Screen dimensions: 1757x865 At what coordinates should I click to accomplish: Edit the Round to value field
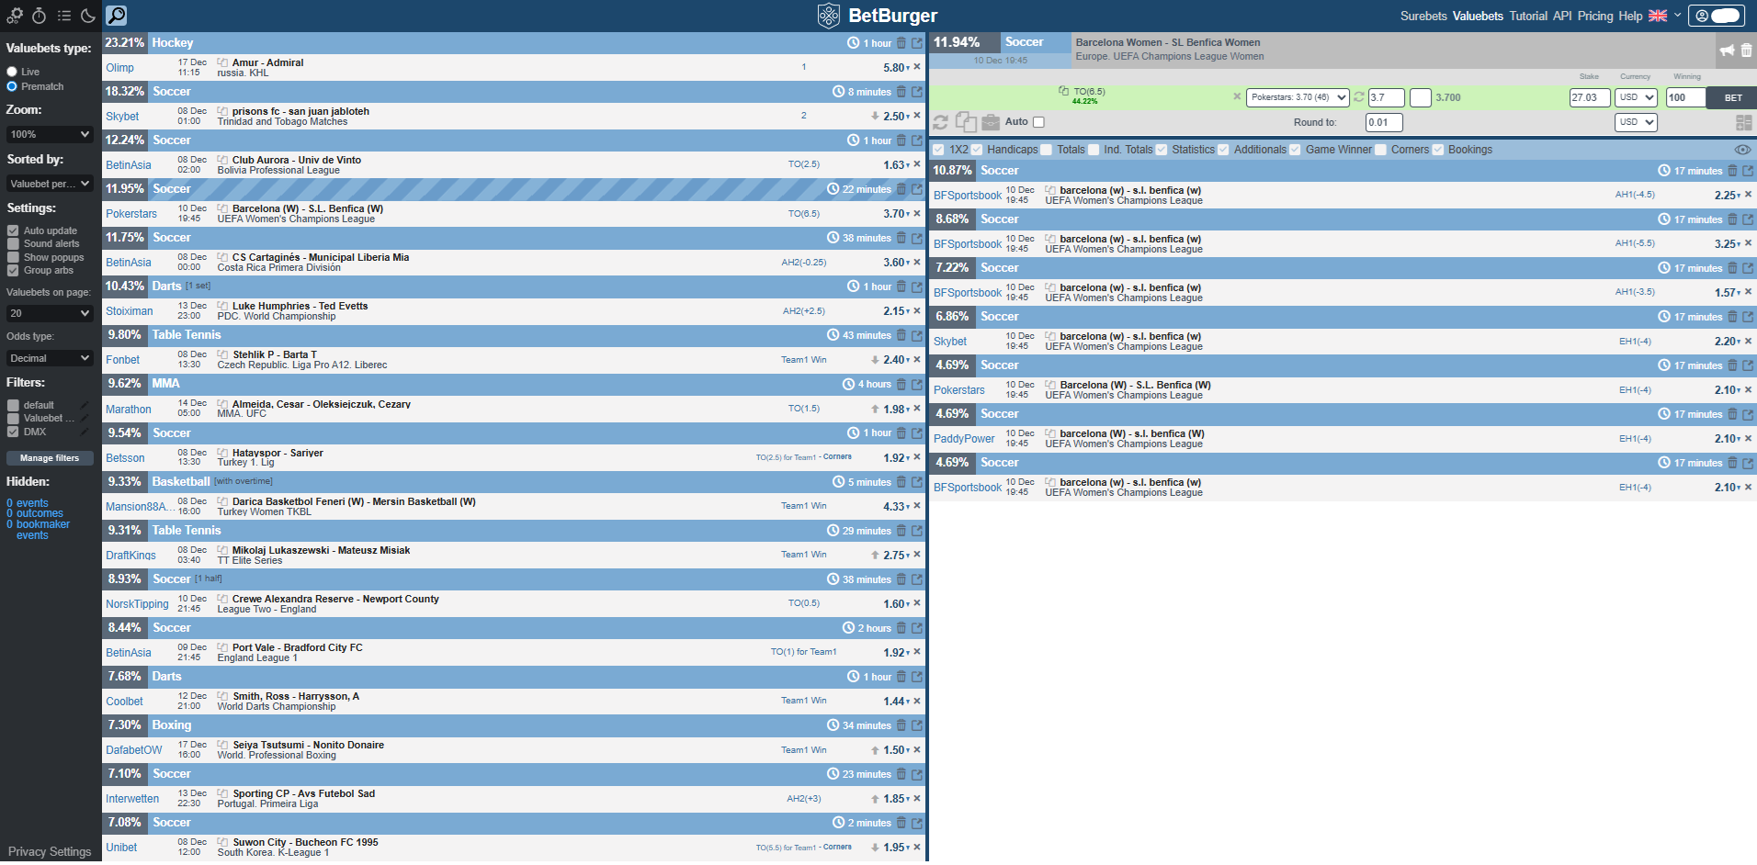point(1384,121)
